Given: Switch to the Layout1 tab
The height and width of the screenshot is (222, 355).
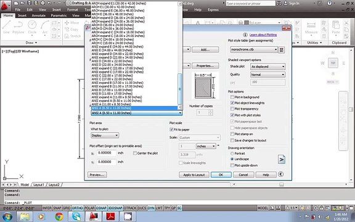Looking at the screenshot, I should [38, 185].
